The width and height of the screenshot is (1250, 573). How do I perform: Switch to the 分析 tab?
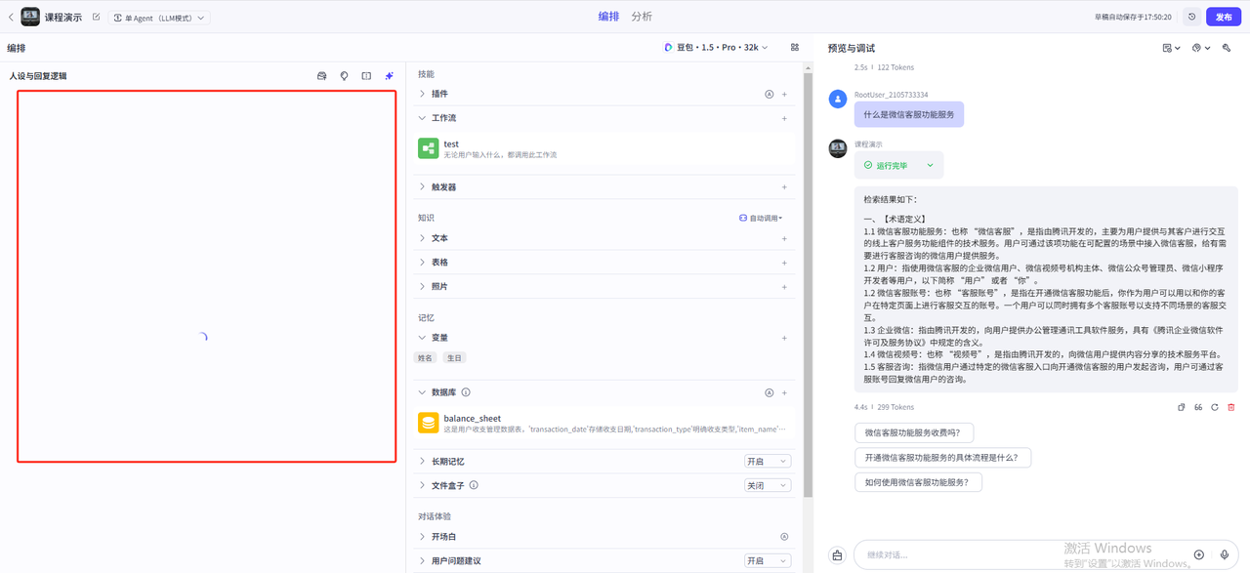click(x=642, y=17)
